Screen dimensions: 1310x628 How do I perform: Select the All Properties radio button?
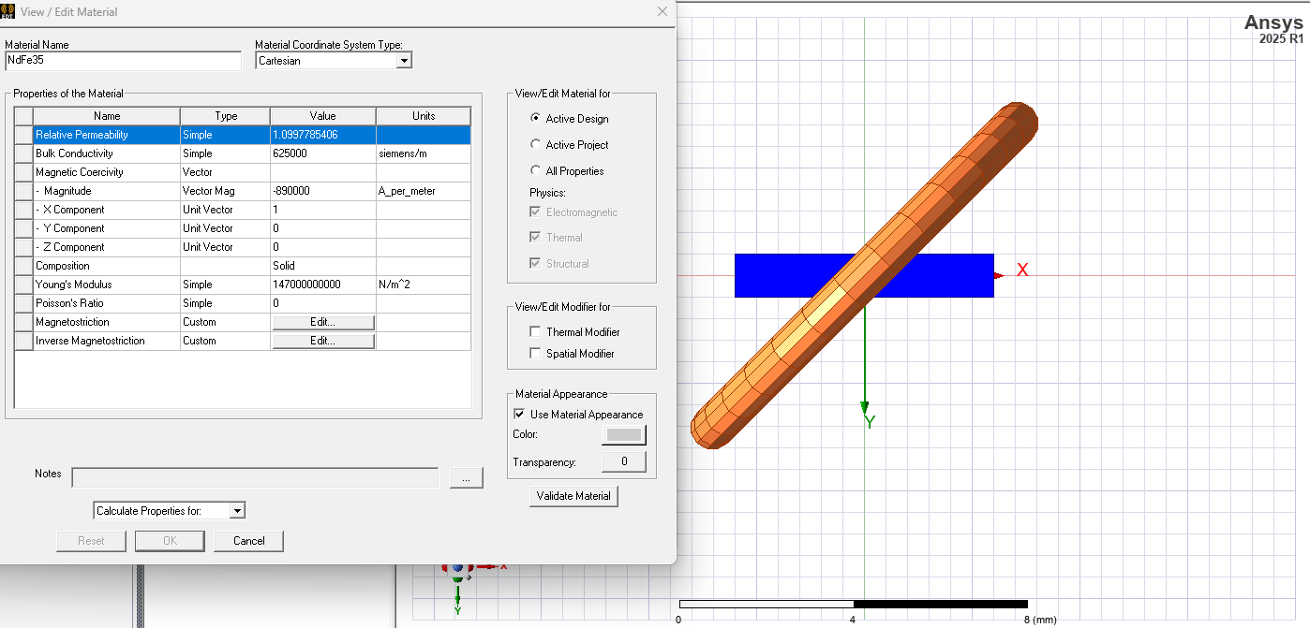point(535,171)
